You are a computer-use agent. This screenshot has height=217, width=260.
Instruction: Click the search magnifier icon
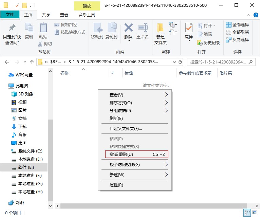click(x=250, y=62)
